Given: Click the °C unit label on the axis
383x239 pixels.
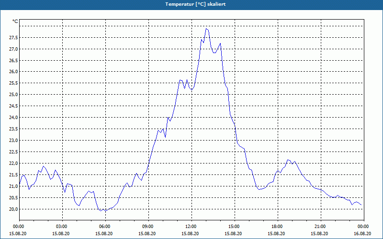Looking at the screenshot, I should 15,22.
